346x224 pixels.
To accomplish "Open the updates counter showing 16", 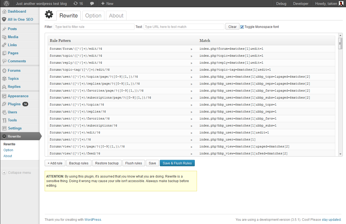I will [78, 3].
